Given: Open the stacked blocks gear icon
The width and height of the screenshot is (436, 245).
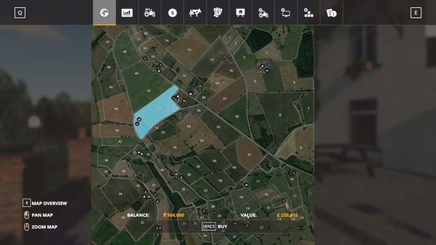Looking at the screenshot, I should [309, 13].
